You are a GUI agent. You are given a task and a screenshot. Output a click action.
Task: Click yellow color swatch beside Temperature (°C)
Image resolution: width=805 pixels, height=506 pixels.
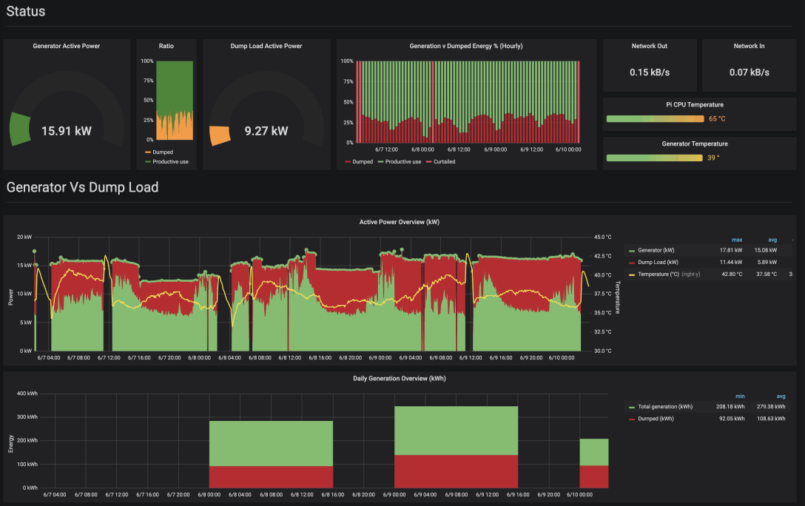point(631,274)
